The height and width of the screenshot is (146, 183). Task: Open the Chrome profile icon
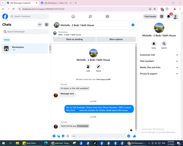point(175,9)
